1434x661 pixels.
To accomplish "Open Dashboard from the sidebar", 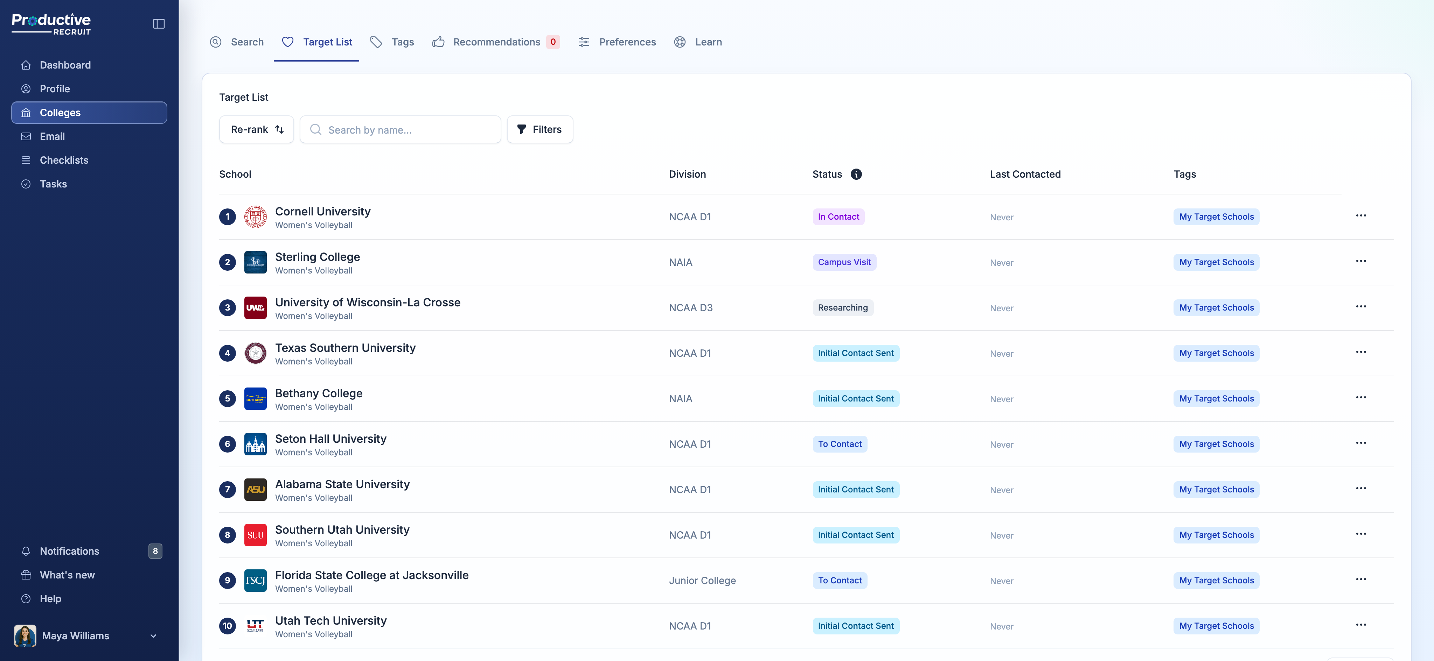I will [89, 65].
